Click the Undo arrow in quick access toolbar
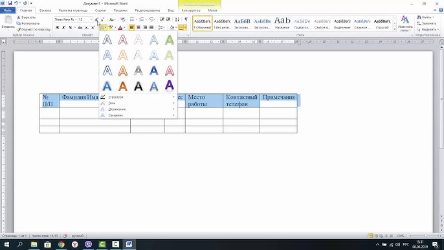 16,3
